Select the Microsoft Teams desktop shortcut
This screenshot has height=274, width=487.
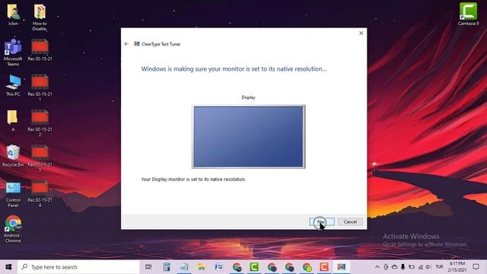pyautogui.click(x=13, y=53)
